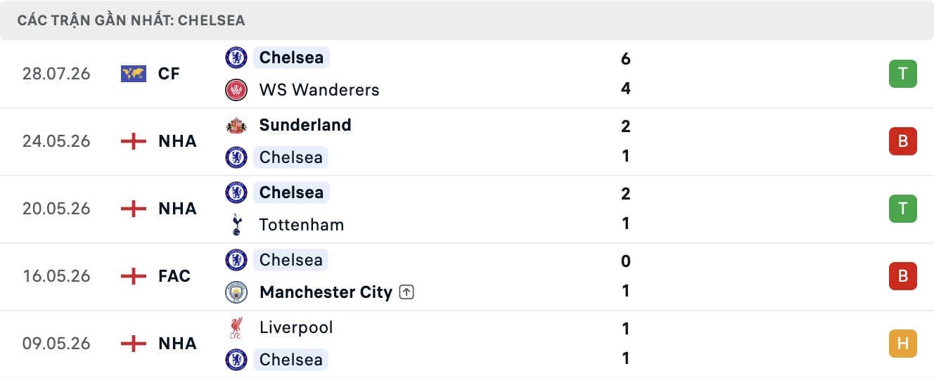The height and width of the screenshot is (378, 934).
Task: Click the Tottenham club crest
Action: coord(236,224)
